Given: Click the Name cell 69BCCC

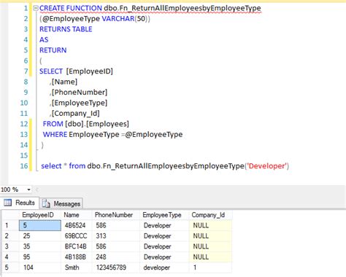Looking at the screenshot, I should 77,235.
